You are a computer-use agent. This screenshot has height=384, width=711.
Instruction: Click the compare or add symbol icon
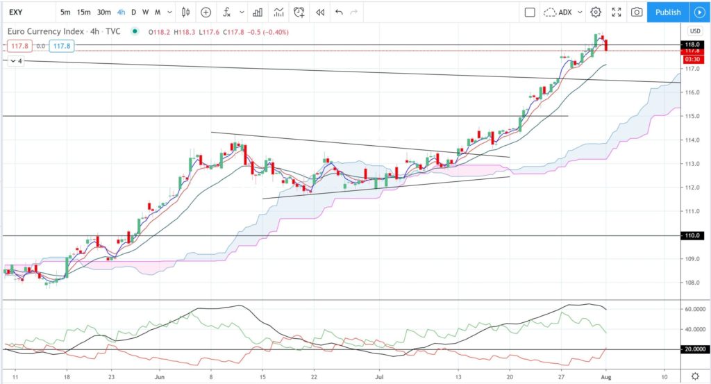coord(206,12)
